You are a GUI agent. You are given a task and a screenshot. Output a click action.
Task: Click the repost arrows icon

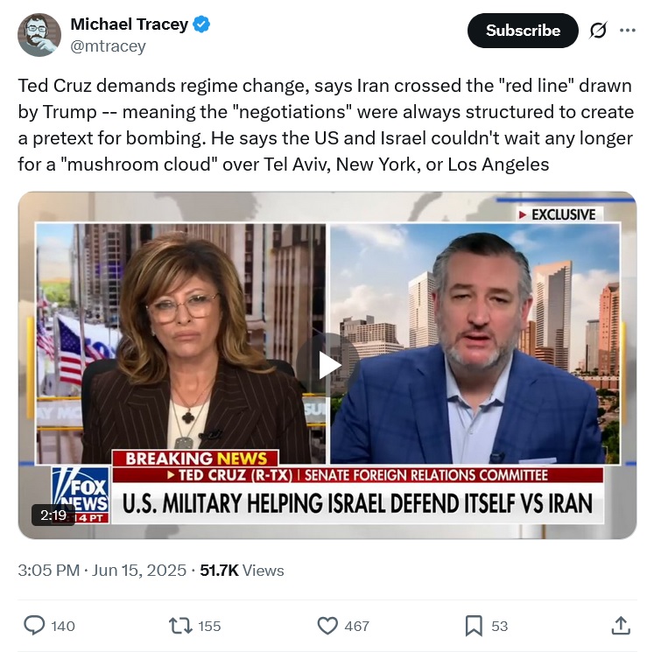pos(180,626)
